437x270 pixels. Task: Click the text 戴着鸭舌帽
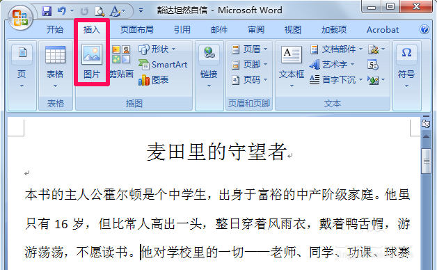tap(351, 224)
